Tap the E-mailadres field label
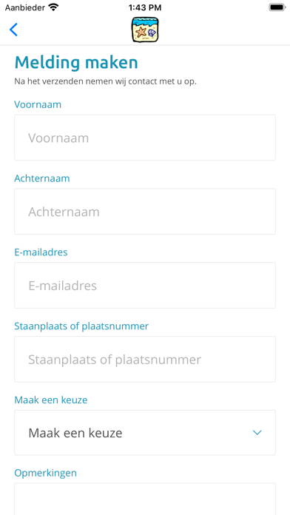The image size is (290, 515). coord(41,252)
